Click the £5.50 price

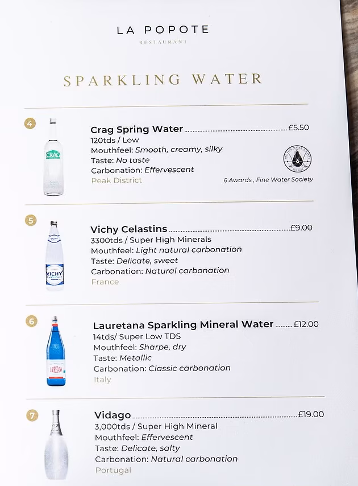coord(298,127)
